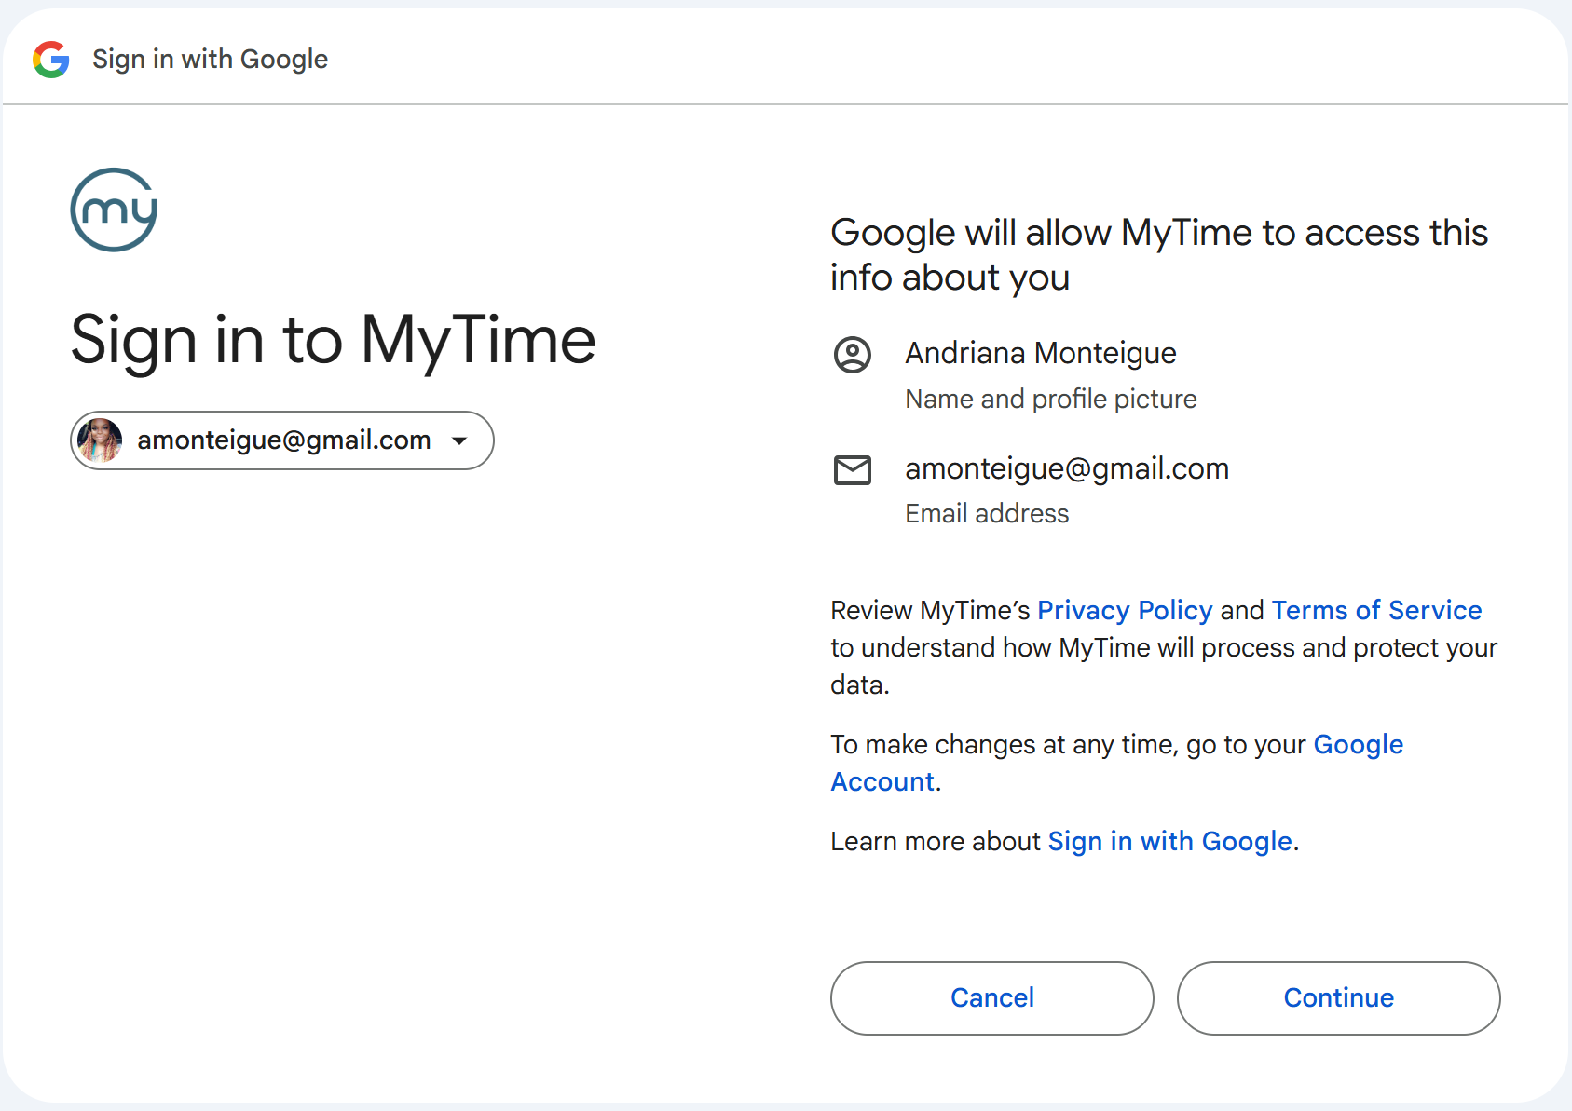This screenshot has height=1111, width=1572.
Task: Expand account chooser arrow
Action: 459,440
